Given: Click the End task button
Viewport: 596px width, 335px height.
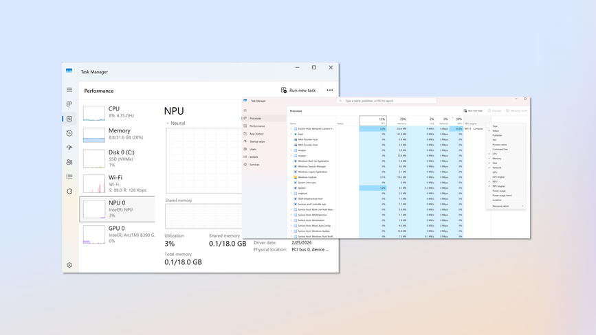Looking at the screenshot, I should coord(494,111).
